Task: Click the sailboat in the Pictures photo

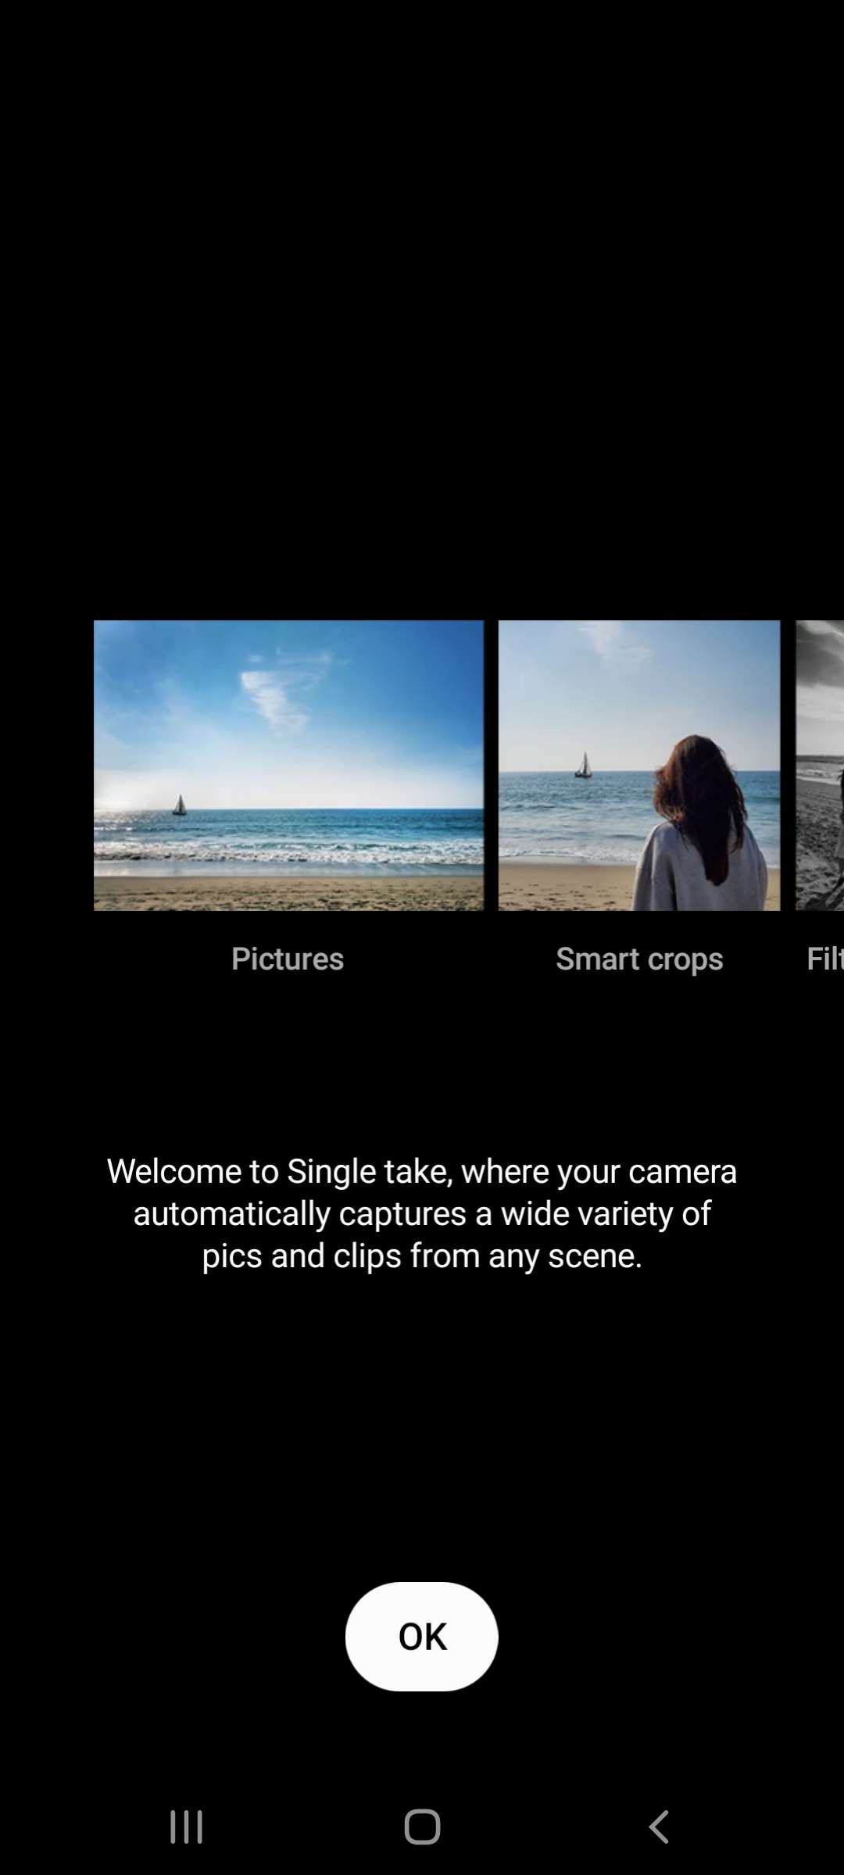Action: 179,805
